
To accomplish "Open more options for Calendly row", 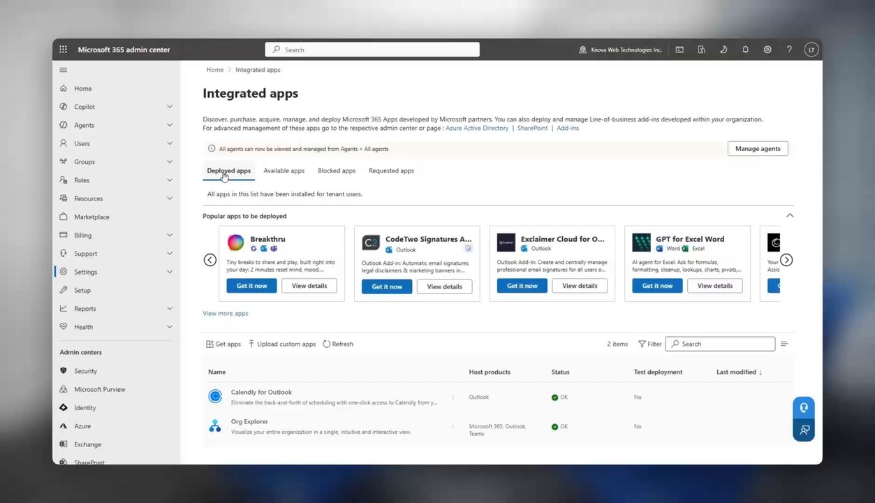I will coord(453,397).
